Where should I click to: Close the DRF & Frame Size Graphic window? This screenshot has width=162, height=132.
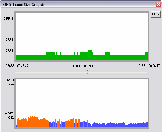[158, 5]
